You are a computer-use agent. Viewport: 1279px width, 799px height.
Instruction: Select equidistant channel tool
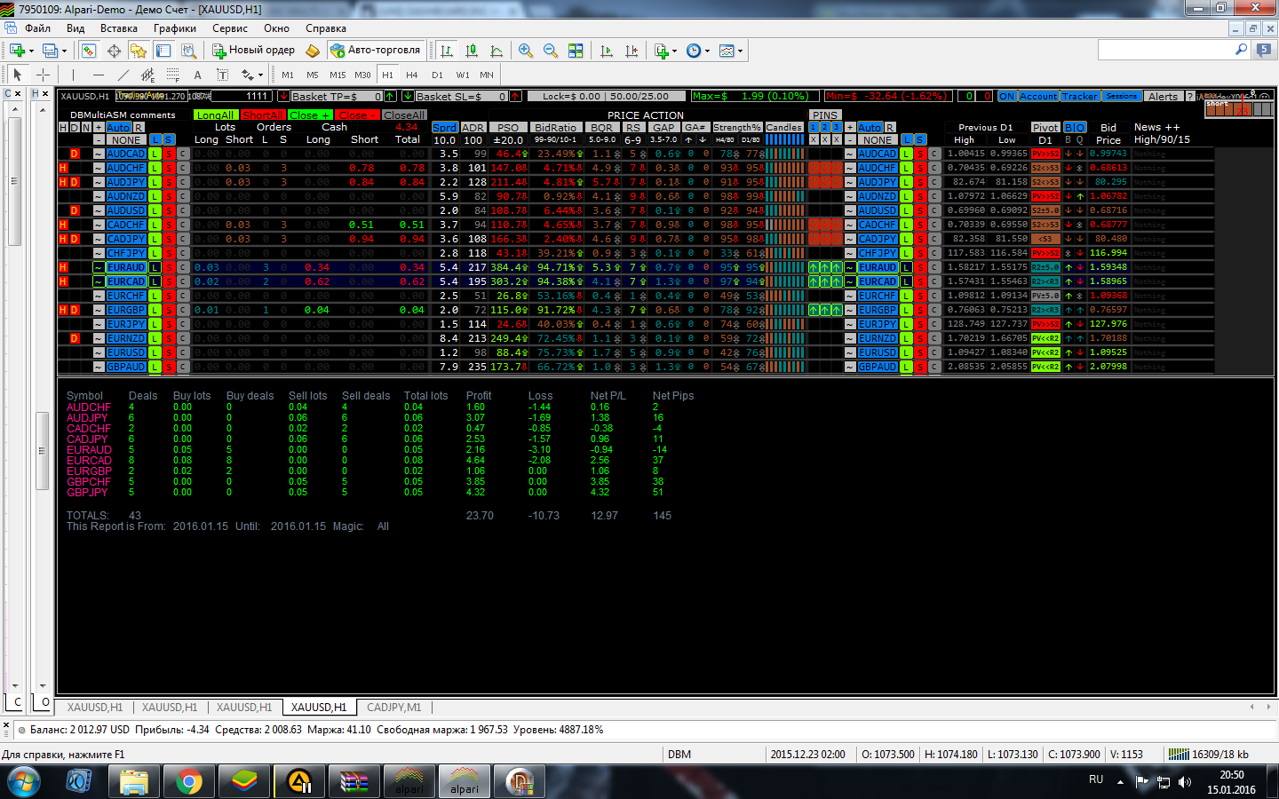pos(147,75)
